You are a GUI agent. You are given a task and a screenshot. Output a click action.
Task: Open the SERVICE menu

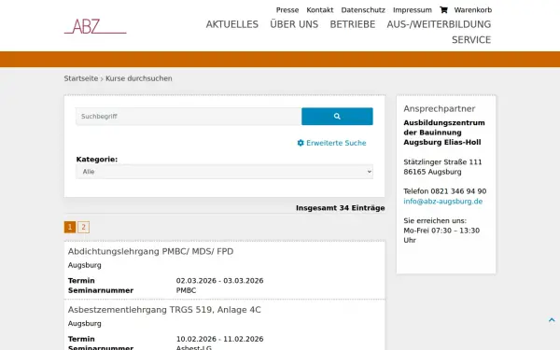point(471,40)
